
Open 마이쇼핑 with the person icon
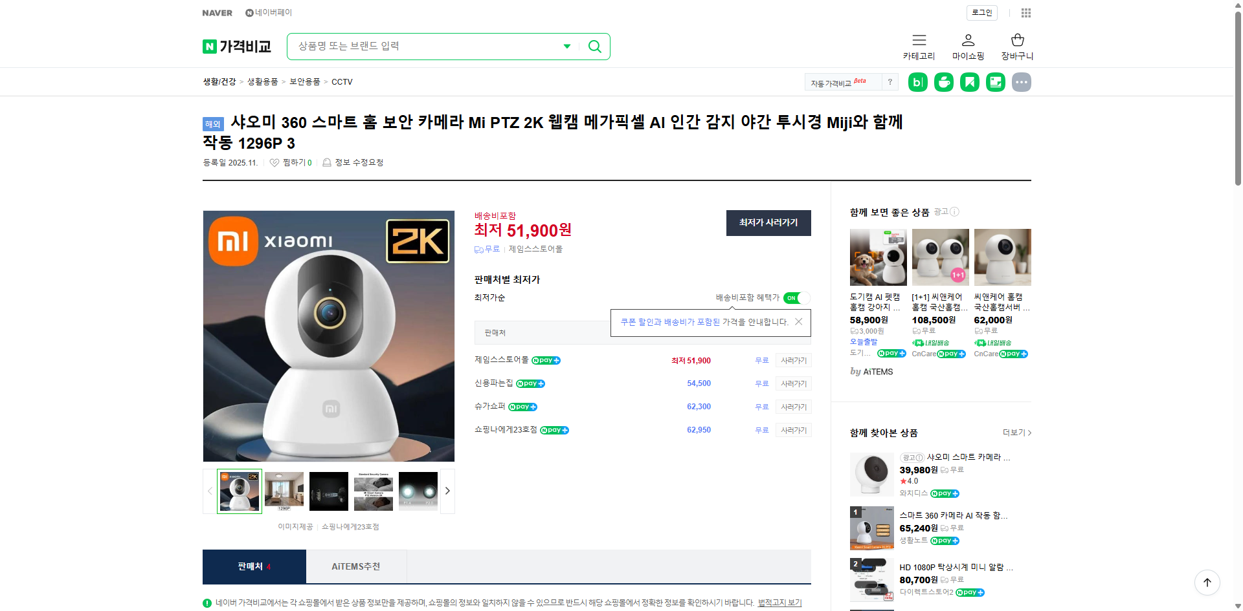pos(968,41)
